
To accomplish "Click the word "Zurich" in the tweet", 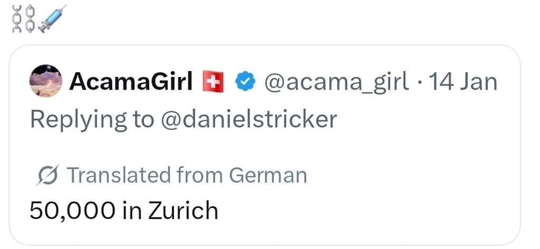I will 182,210.
